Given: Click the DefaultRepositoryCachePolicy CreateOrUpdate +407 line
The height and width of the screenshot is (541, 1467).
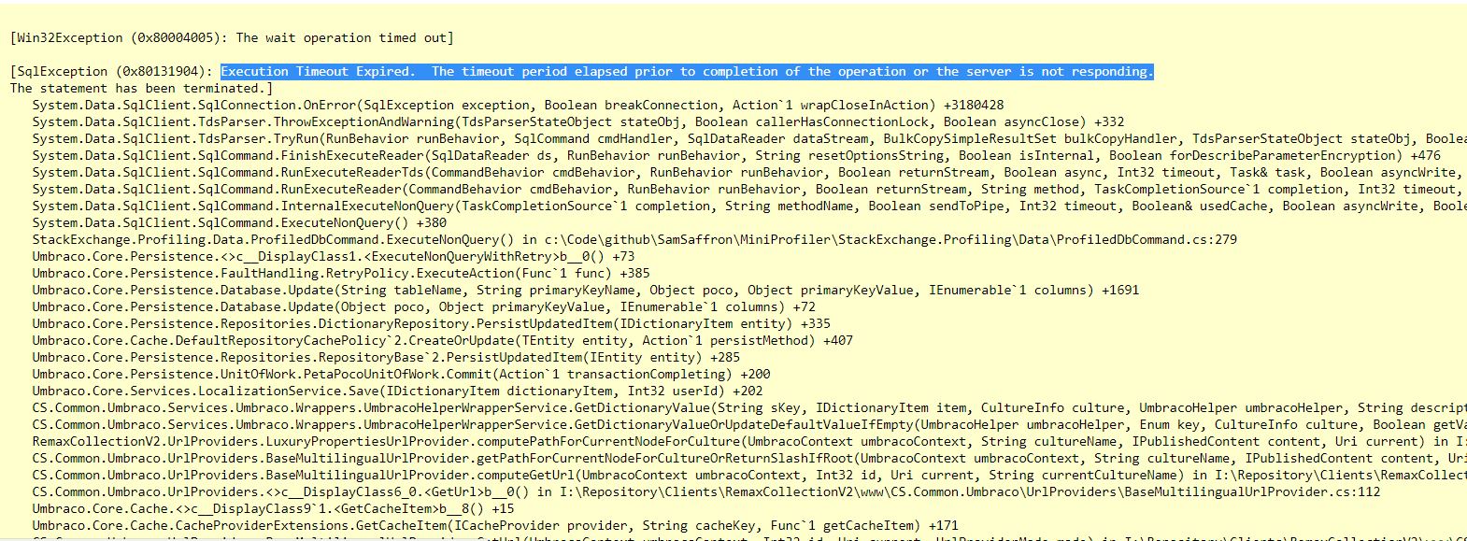Looking at the screenshot, I should tap(443, 341).
